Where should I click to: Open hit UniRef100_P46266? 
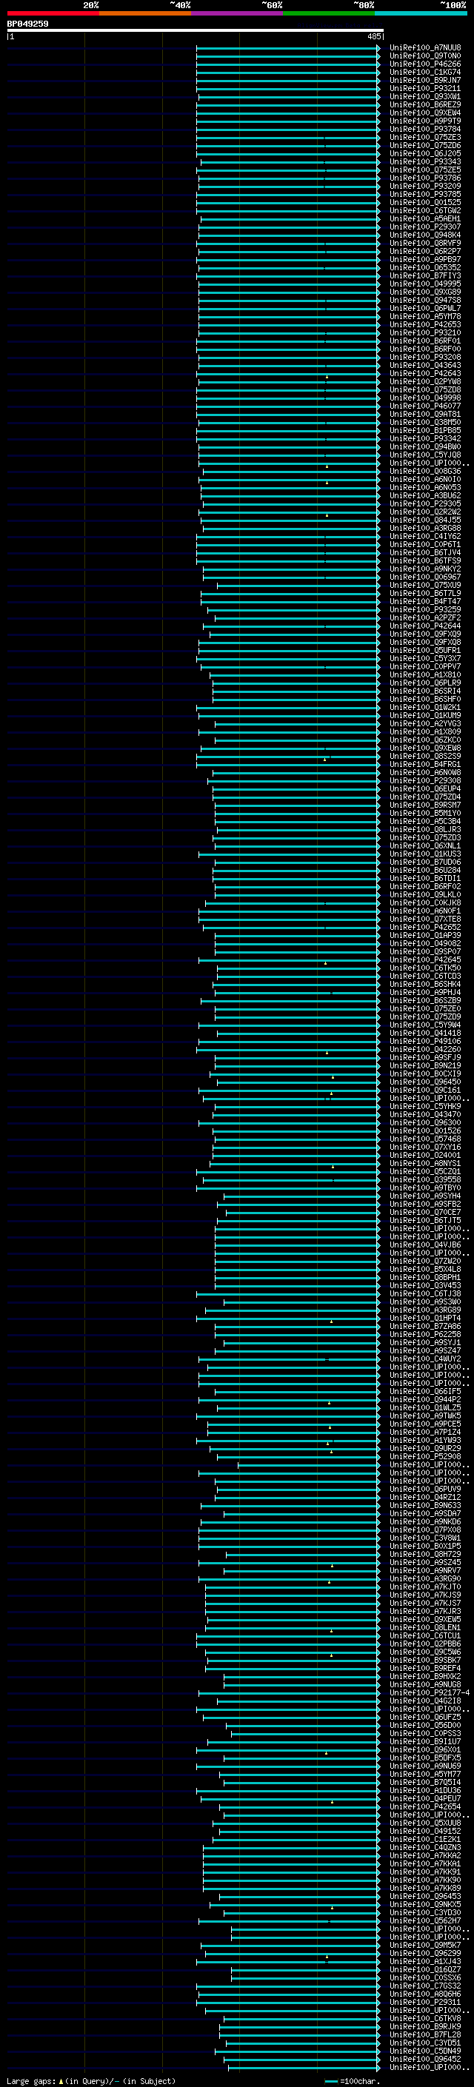(425, 64)
